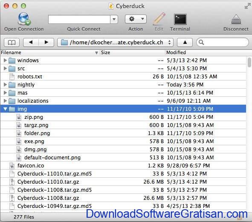Viewport: 252px width, 222px height.
Task: Go to parent folder up arrow
Action: click(x=185, y=43)
